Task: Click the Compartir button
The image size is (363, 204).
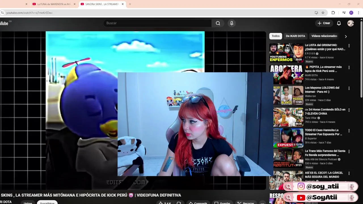Action: pos(198,203)
